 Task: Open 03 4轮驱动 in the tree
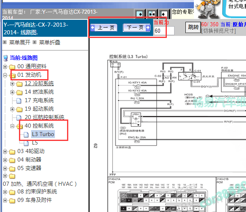pyautogui.click(x=31, y=151)
